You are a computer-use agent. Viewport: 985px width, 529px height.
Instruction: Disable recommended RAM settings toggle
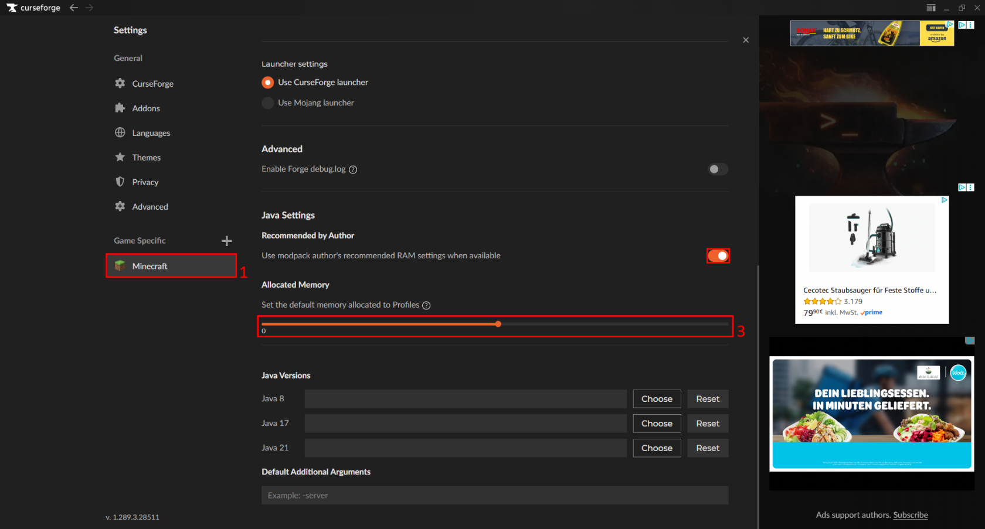pyautogui.click(x=718, y=255)
